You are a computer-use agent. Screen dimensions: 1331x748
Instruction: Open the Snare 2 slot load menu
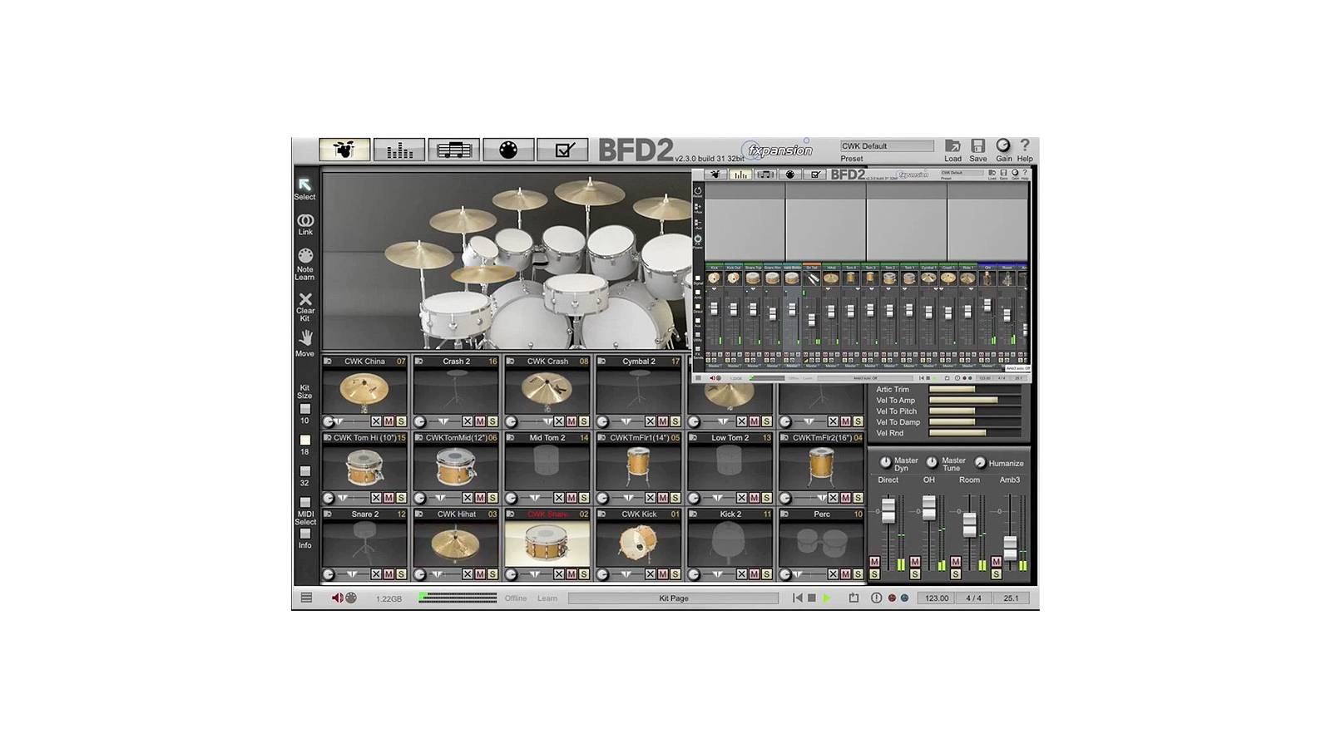[x=328, y=514]
